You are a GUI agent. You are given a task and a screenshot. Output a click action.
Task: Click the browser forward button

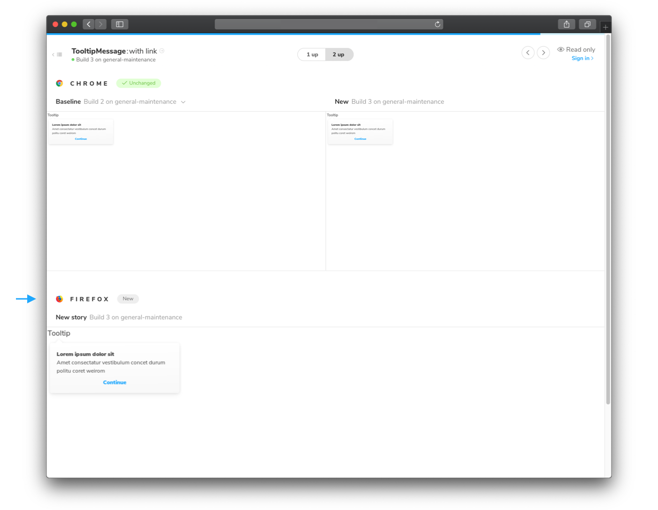click(x=101, y=24)
